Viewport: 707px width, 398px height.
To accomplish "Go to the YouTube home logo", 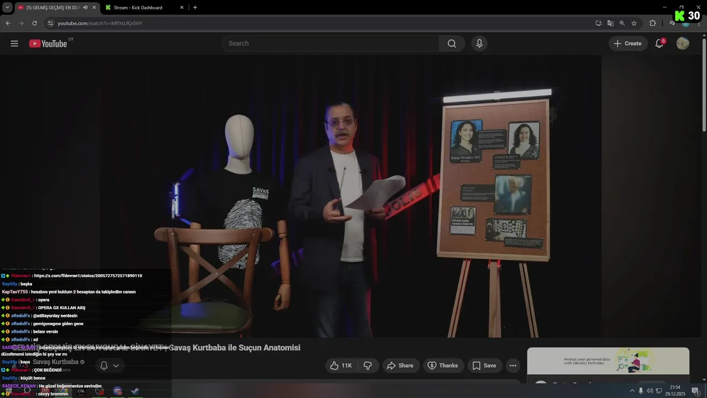I will click(x=48, y=44).
